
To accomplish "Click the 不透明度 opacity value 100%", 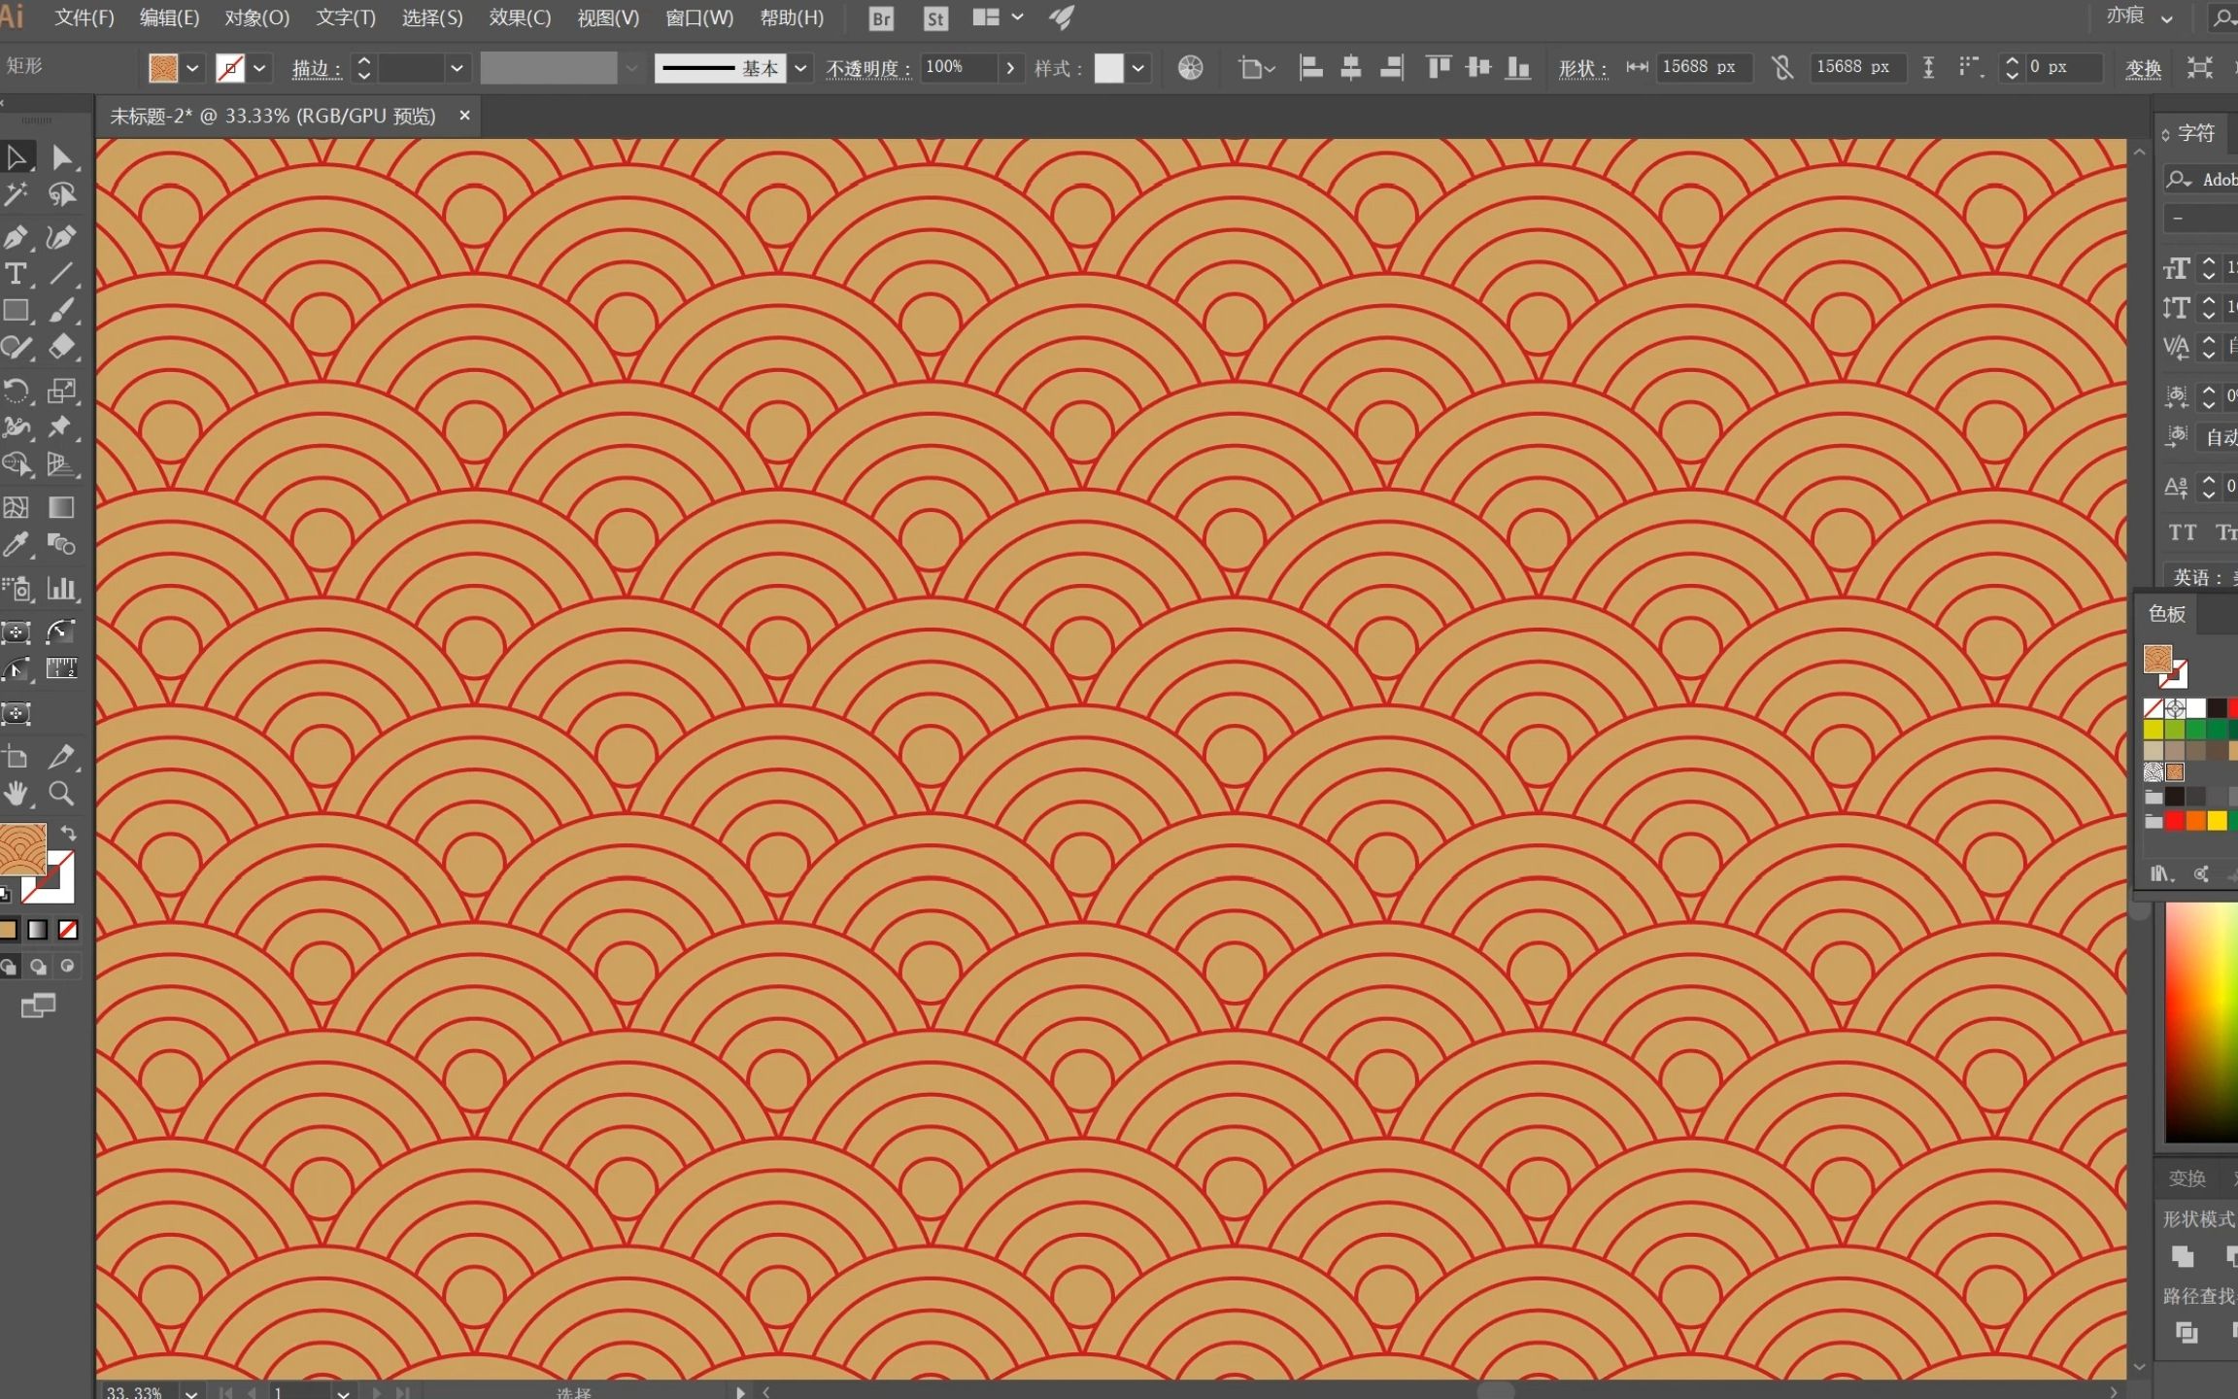I will pyautogui.click(x=952, y=66).
